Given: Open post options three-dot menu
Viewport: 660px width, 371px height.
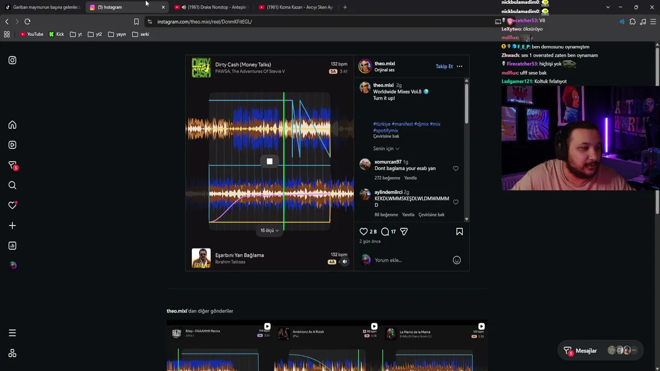Looking at the screenshot, I should coord(459,66).
